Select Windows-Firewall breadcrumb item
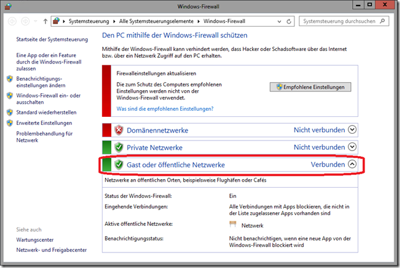The height and width of the screenshot is (268, 400). tap(224, 21)
